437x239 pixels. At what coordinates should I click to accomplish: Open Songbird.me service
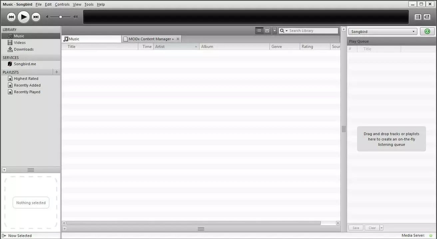[x=31, y=64]
